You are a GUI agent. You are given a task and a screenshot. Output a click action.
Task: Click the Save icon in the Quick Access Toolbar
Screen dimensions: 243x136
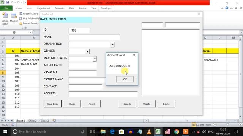[x=7, y=2]
